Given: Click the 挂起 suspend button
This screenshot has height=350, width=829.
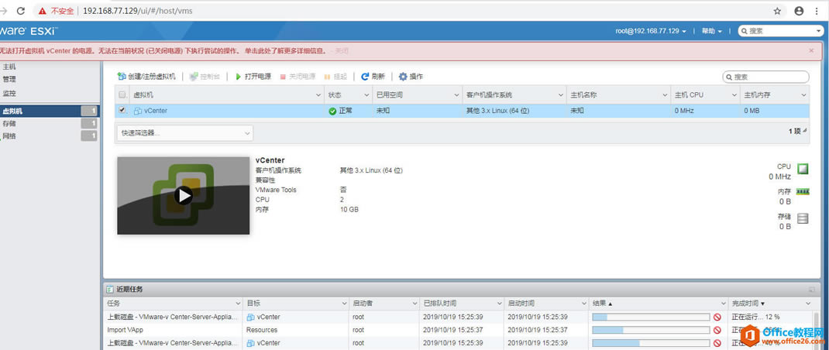Looking at the screenshot, I should [335, 77].
